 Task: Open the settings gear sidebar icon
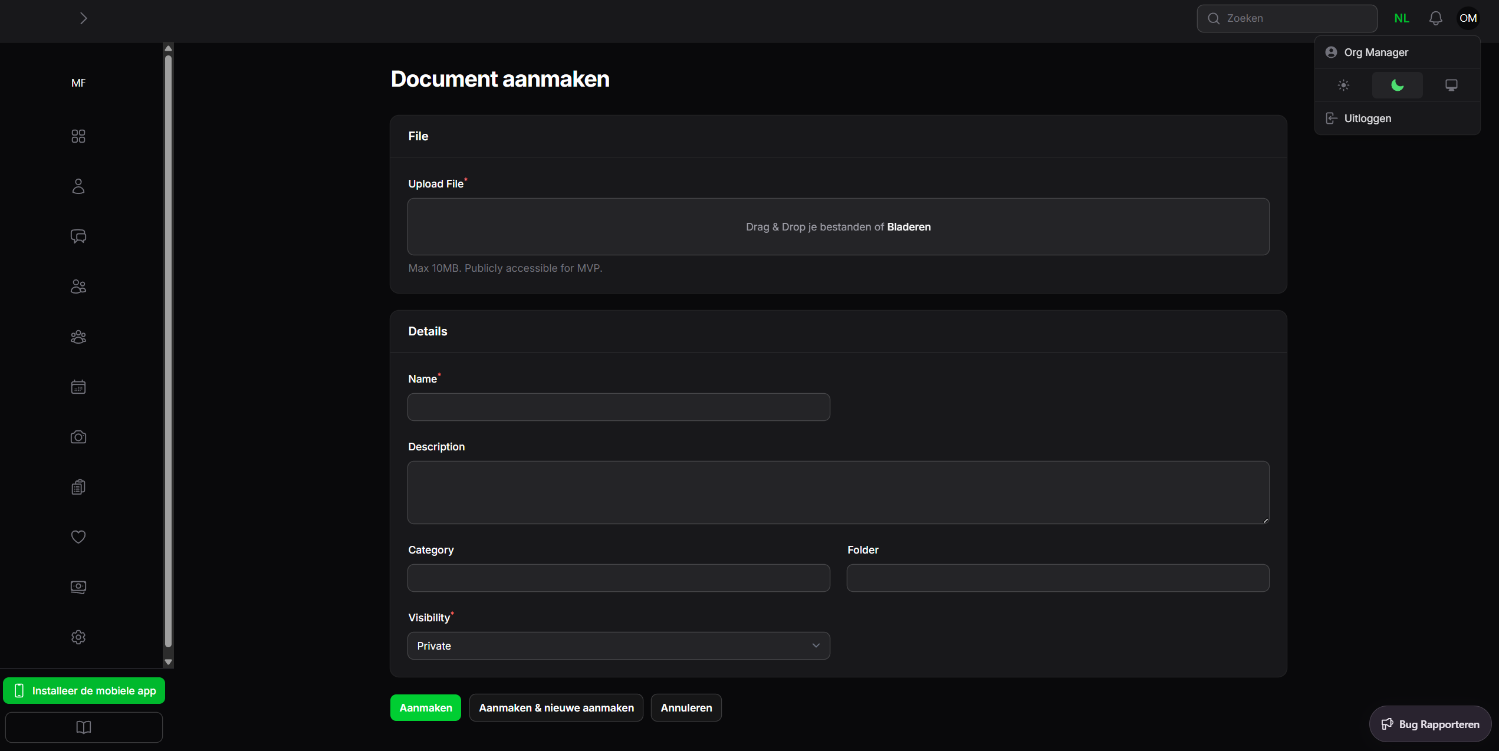(78, 637)
